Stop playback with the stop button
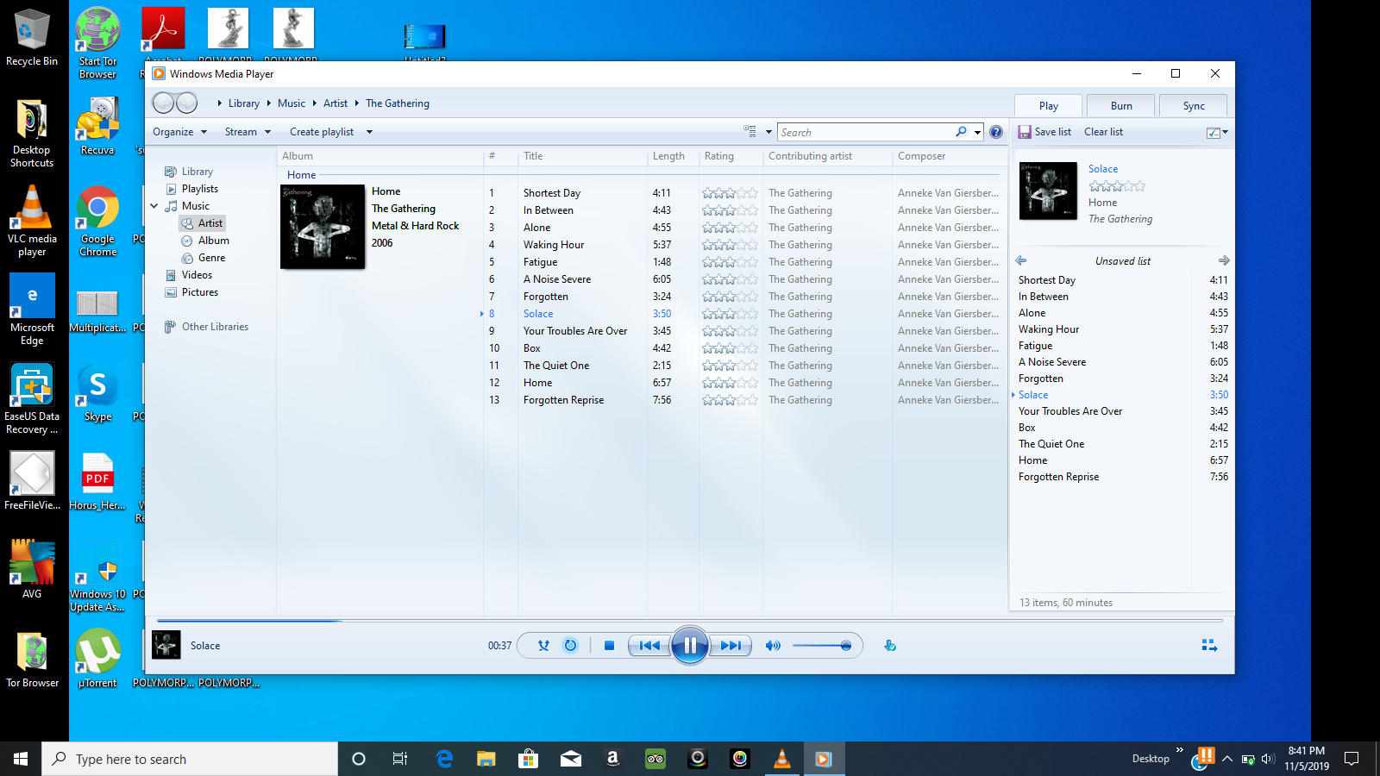 609,645
